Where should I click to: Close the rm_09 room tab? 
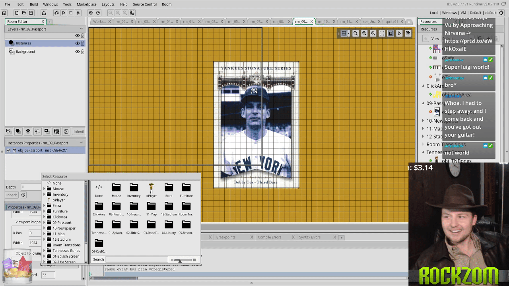coord(311,21)
